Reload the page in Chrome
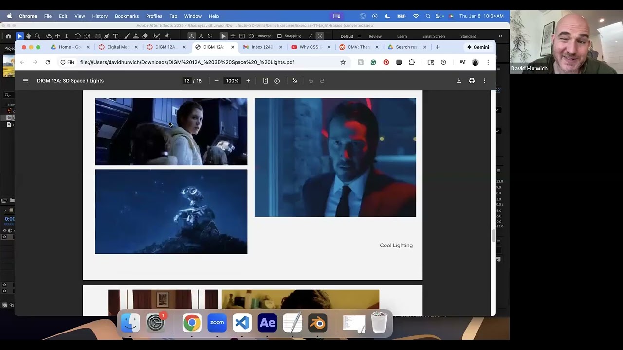623x350 pixels. tap(48, 62)
